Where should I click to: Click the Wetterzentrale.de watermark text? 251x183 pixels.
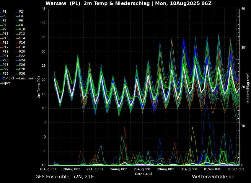(x=213, y=177)
